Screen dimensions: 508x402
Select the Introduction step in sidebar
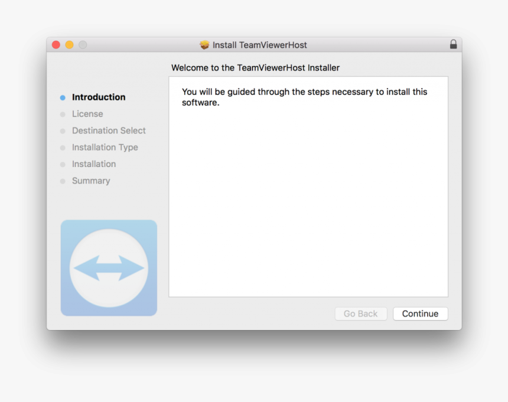[99, 97]
